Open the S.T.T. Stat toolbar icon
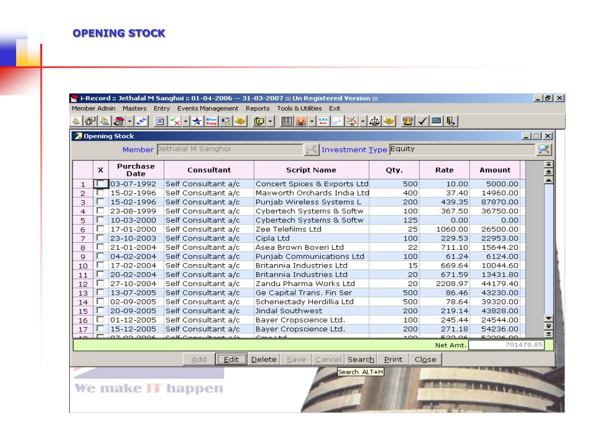This screenshot has height=443, width=590. click(x=323, y=121)
